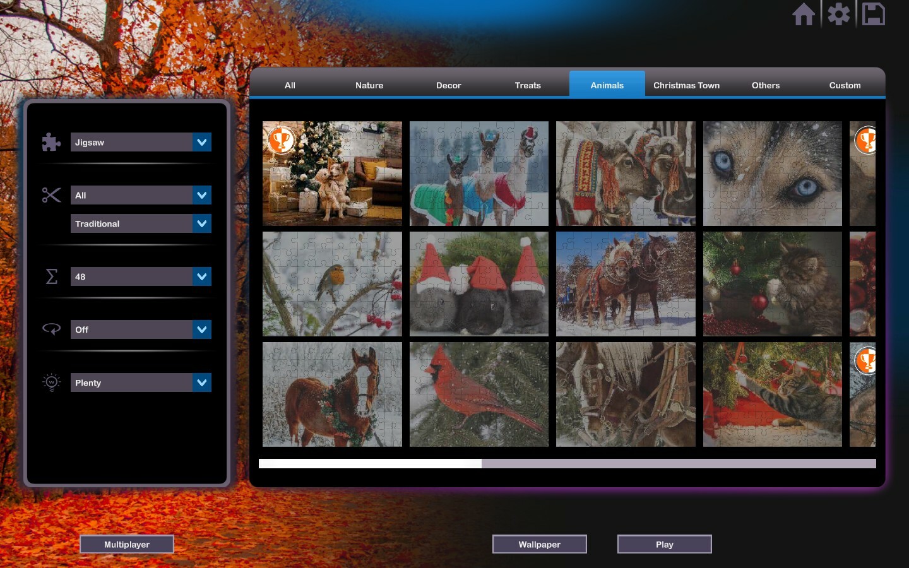Open the Plenty hints dropdown
The height and width of the screenshot is (568, 909).
(141, 382)
